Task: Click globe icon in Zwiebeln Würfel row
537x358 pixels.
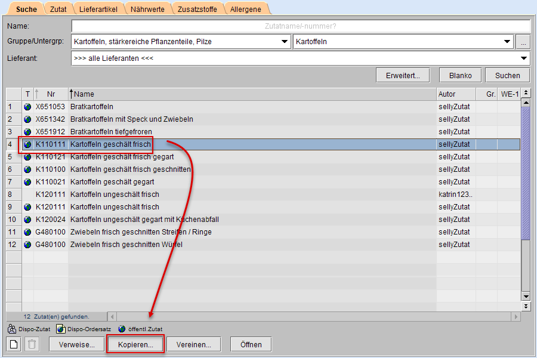Action: click(x=27, y=245)
